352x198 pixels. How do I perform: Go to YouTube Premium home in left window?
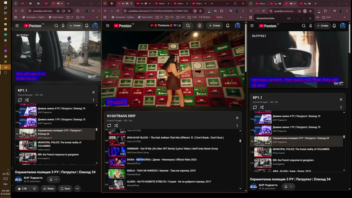tap(33, 26)
